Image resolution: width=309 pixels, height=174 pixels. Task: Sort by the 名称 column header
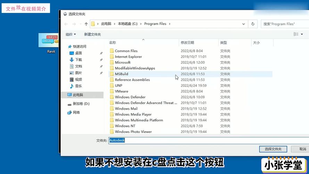coord(112,42)
